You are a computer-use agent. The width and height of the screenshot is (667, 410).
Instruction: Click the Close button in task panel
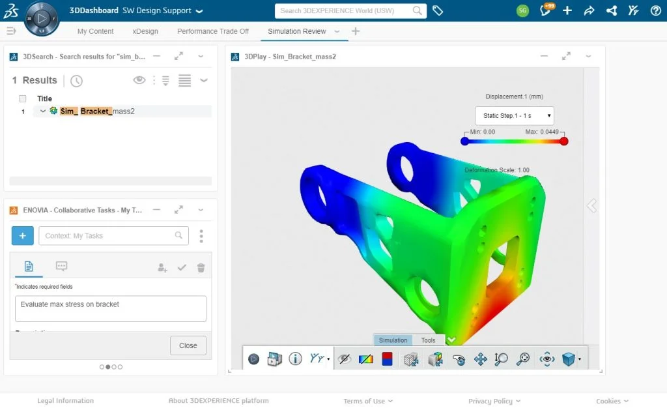188,345
